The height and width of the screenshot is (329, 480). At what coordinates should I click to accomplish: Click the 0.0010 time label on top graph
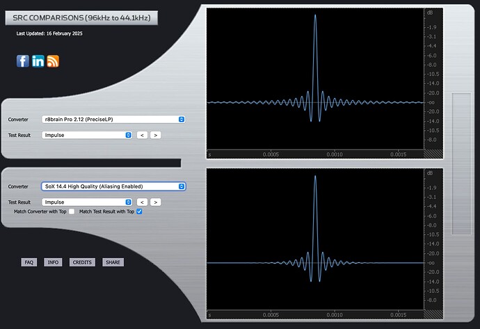335,154
